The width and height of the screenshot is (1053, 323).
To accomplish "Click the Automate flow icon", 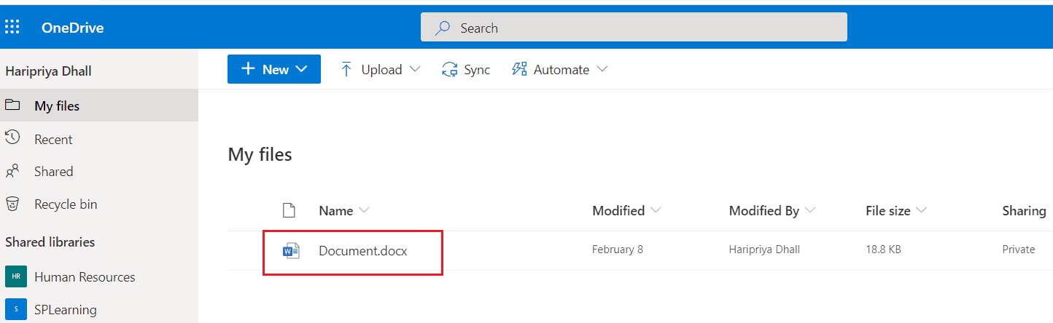I will [518, 69].
